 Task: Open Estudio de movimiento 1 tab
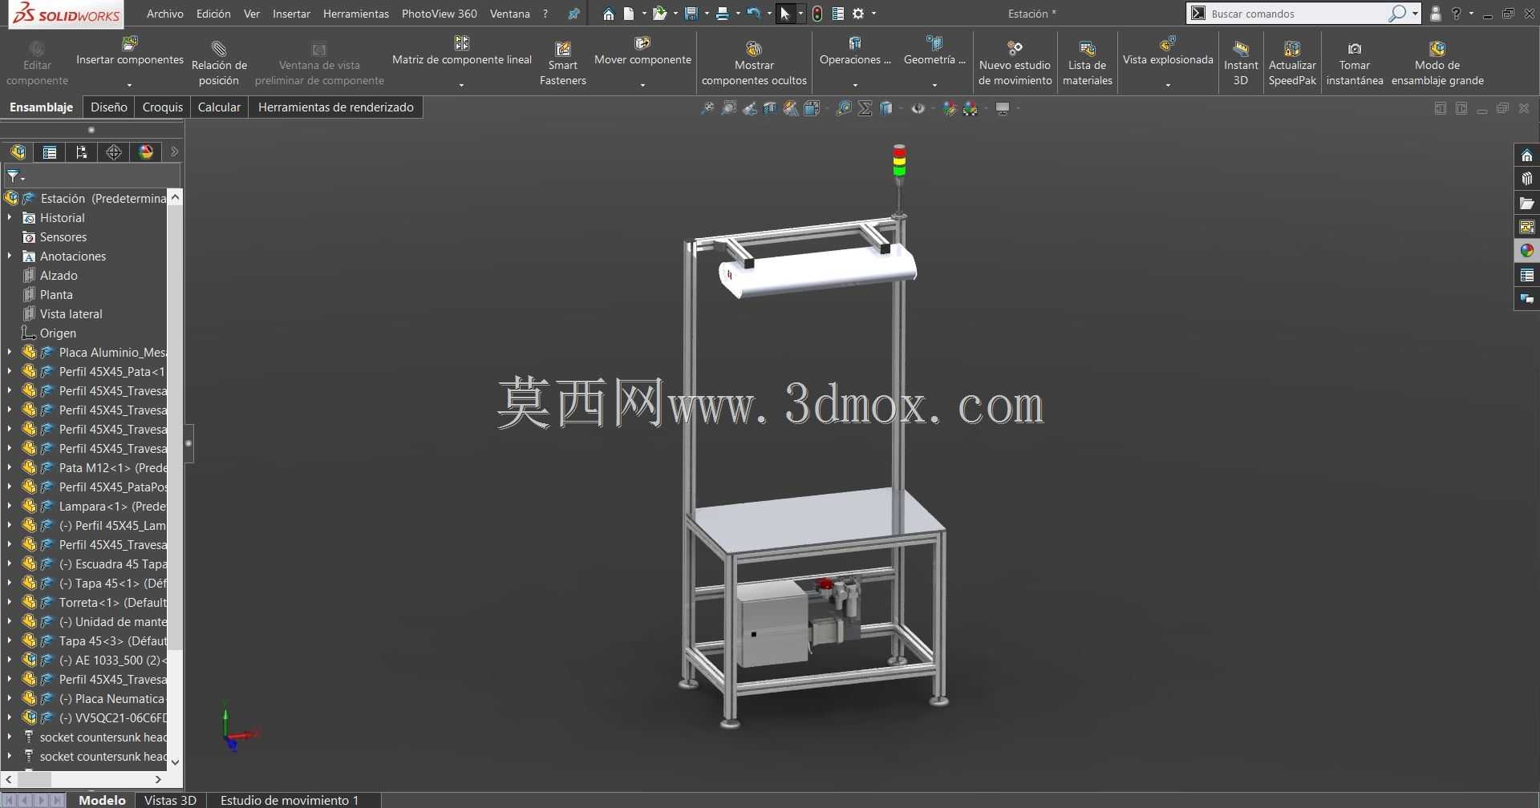(x=290, y=800)
